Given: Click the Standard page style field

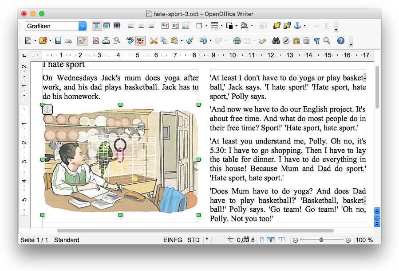Looking at the screenshot, I should pos(67,240).
